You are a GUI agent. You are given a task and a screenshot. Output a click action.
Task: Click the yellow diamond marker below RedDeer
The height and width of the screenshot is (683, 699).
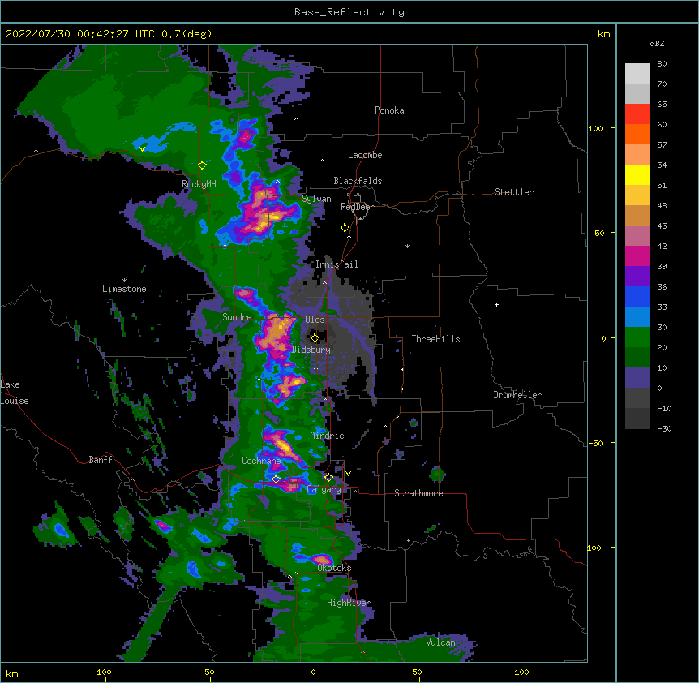(345, 228)
